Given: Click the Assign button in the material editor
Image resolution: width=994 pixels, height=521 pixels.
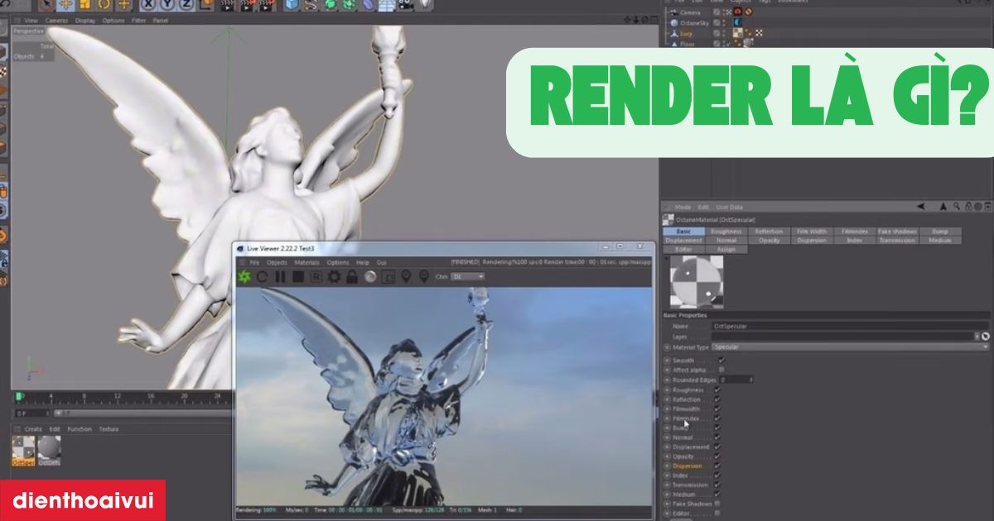Looking at the screenshot, I should [728, 249].
